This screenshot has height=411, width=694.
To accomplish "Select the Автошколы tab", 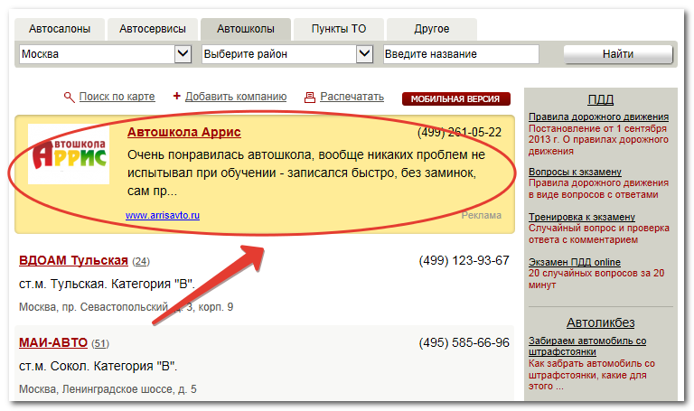I will [246, 29].
